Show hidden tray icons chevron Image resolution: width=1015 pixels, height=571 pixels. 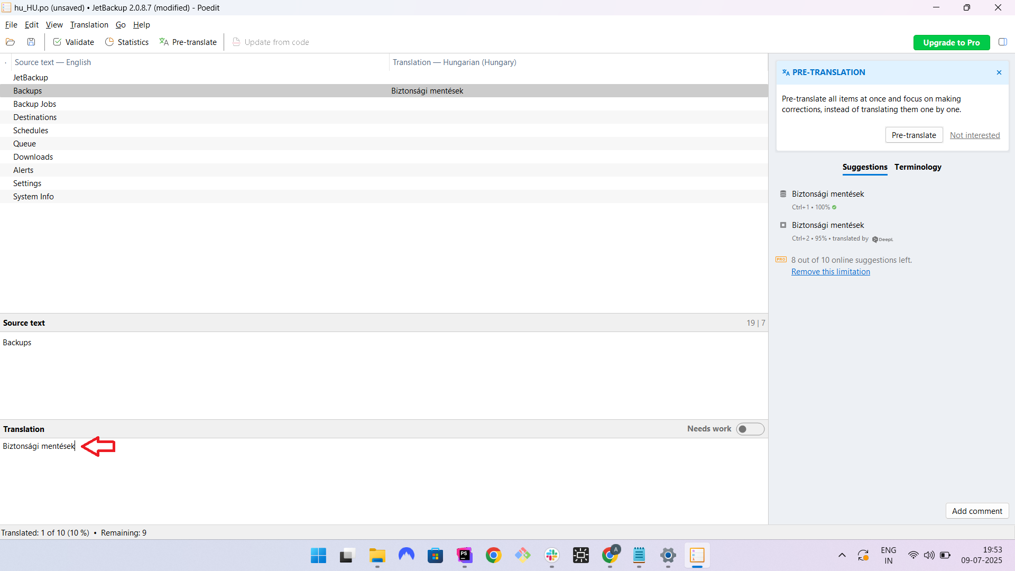coord(842,555)
